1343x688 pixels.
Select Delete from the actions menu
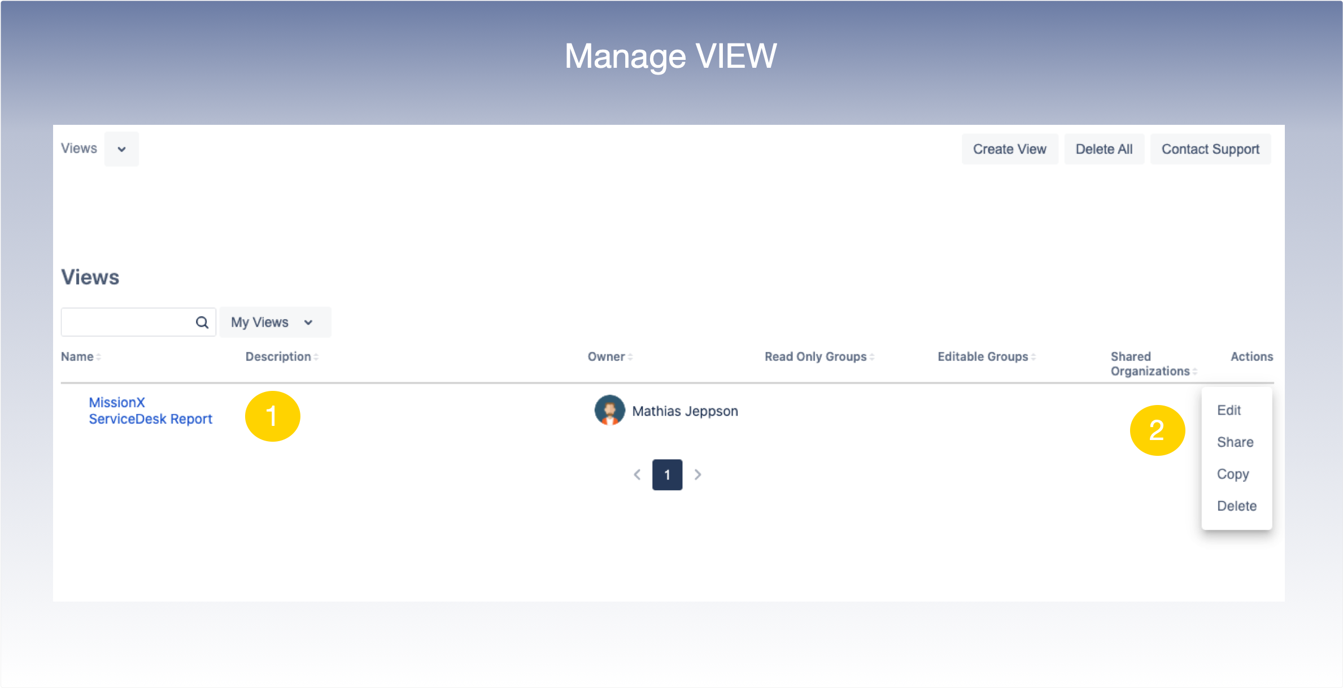pyautogui.click(x=1237, y=506)
